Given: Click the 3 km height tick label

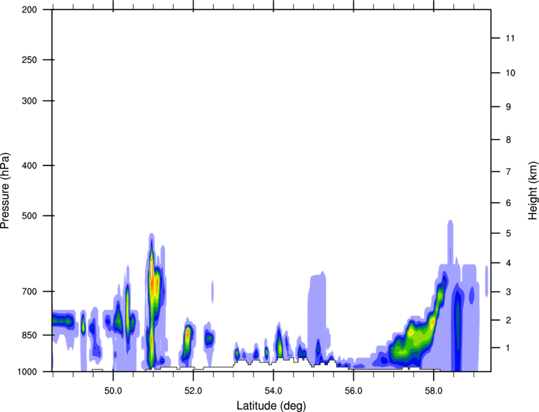Looking at the screenshot, I should pos(509,292).
